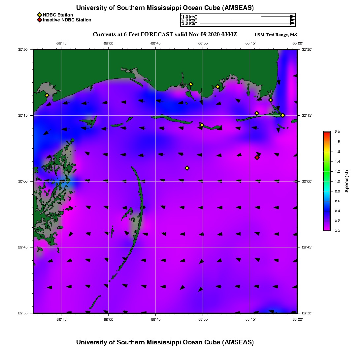Click the yellow station marker west of the easternmost 30°15' station
This screenshot has width=363, height=346.
(257, 113)
